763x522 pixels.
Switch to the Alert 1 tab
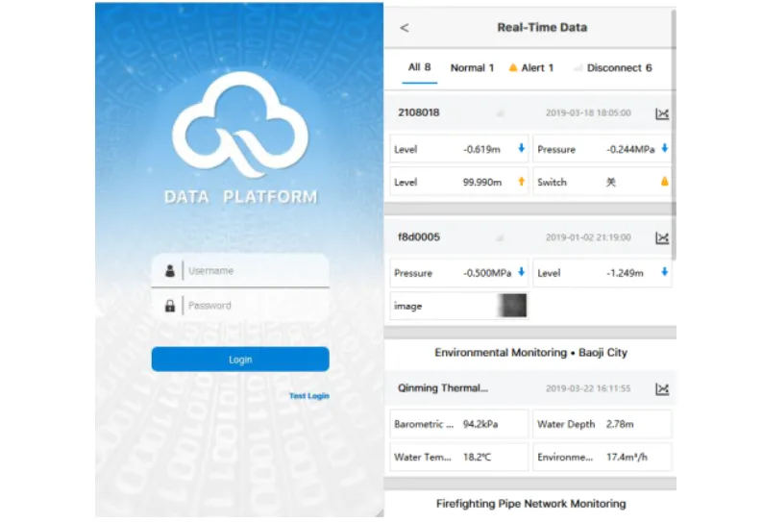(x=531, y=68)
